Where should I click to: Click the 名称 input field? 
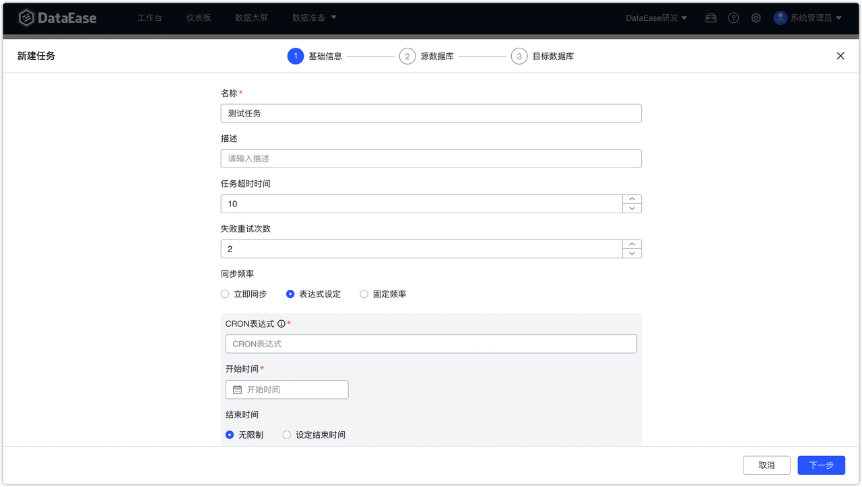431,114
